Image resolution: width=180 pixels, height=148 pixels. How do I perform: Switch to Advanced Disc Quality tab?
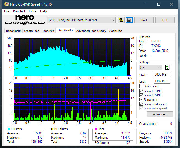[91, 31]
